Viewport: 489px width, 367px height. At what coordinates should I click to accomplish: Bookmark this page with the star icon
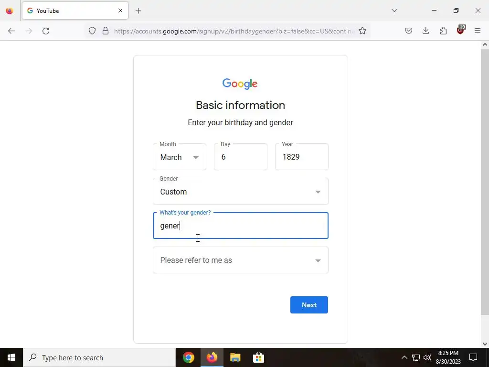(362, 31)
